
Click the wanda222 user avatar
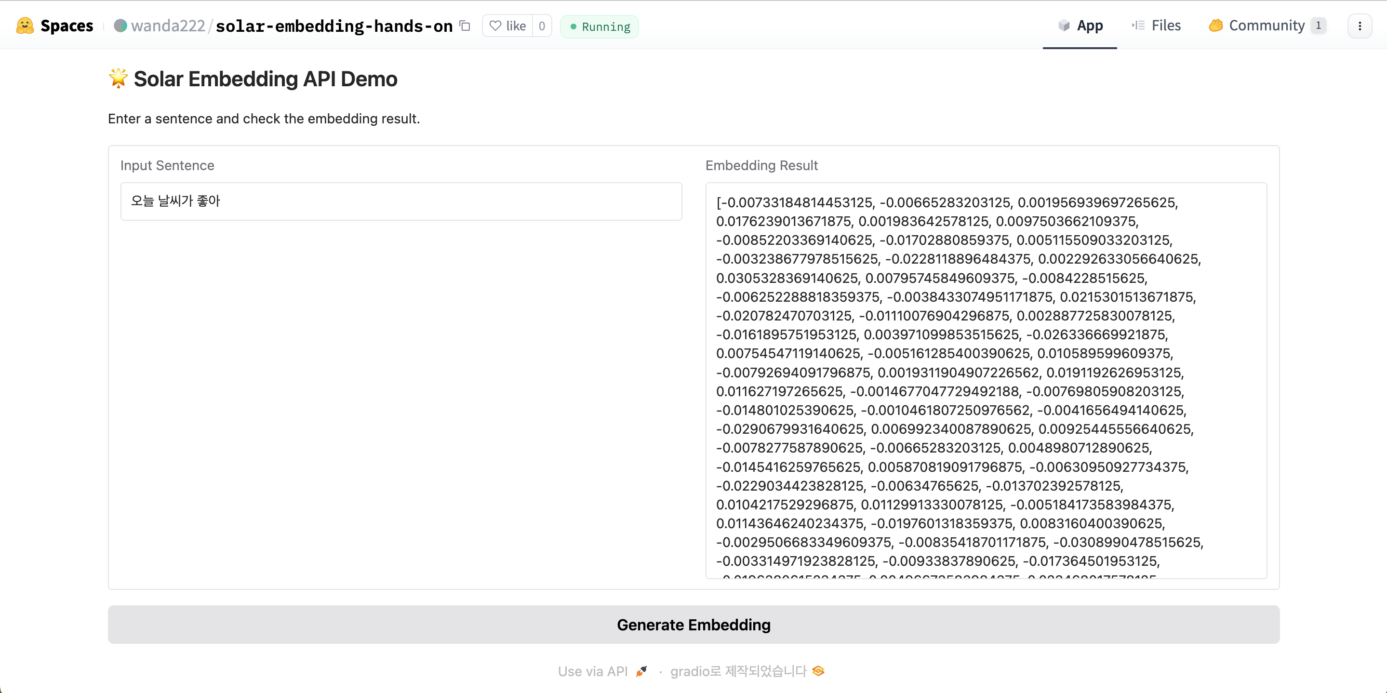coord(120,26)
